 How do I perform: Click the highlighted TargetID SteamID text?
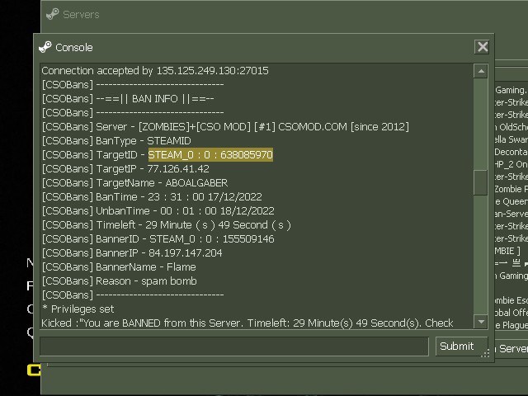210,154
